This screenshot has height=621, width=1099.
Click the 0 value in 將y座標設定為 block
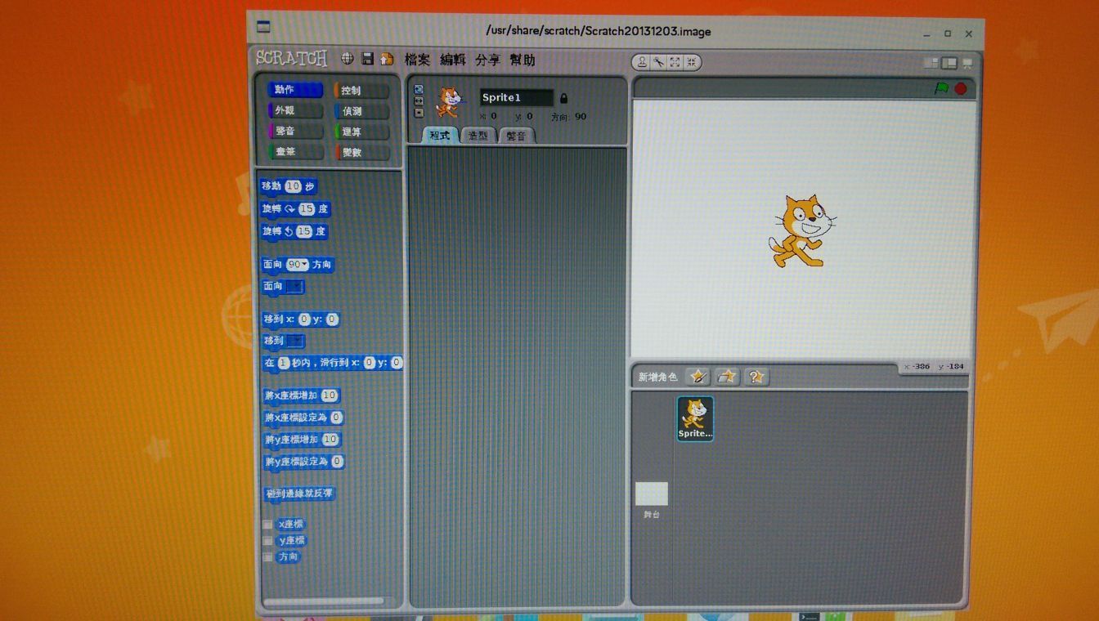coord(337,462)
